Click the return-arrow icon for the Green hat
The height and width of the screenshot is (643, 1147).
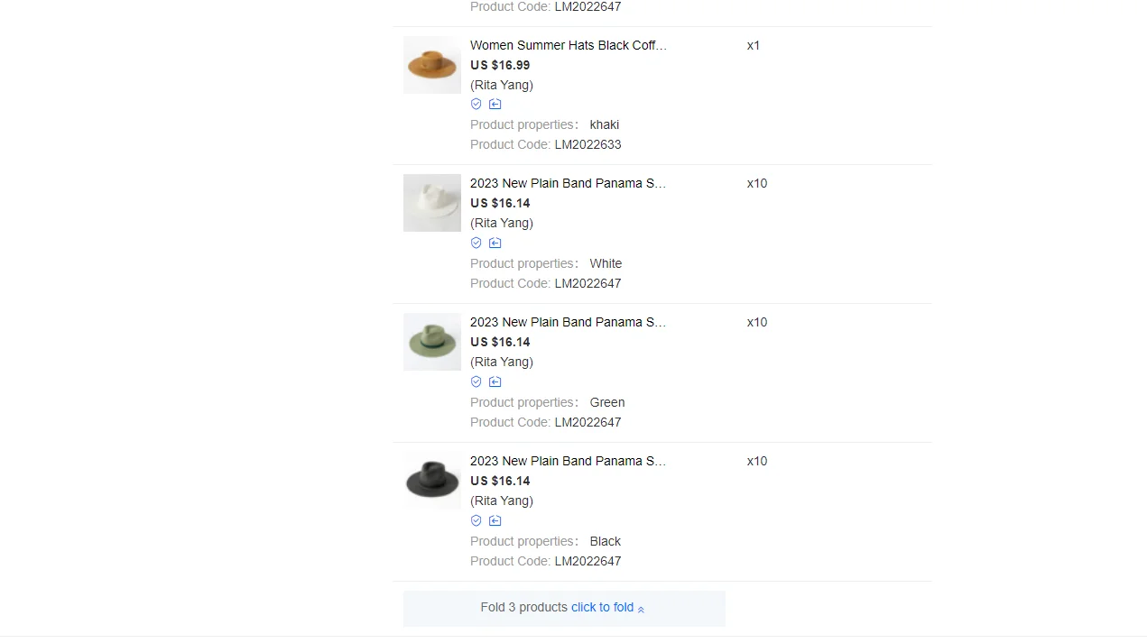(x=495, y=382)
